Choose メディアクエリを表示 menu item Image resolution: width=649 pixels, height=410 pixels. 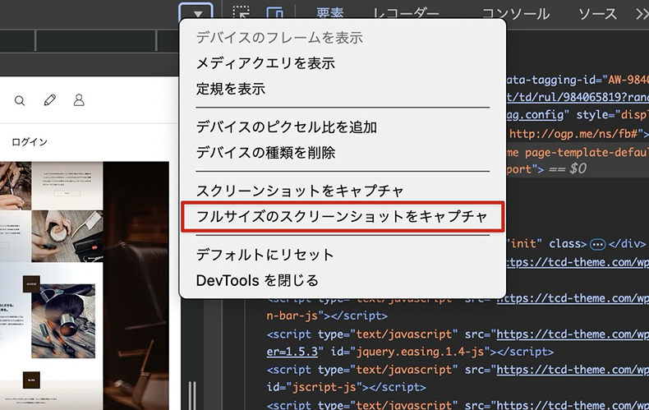tap(343, 63)
